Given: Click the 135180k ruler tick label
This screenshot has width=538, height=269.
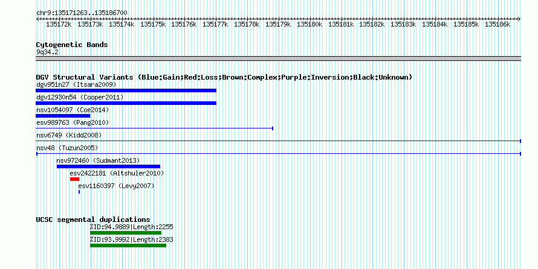Looking at the screenshot, I should 310,24.
